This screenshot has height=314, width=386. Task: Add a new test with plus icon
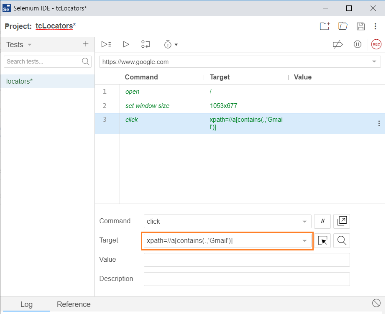85,44
